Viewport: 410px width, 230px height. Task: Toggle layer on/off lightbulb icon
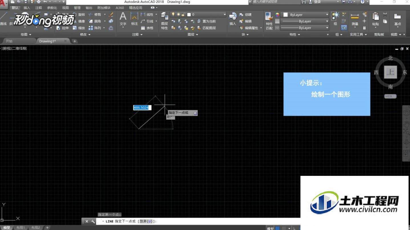(173, 14)
